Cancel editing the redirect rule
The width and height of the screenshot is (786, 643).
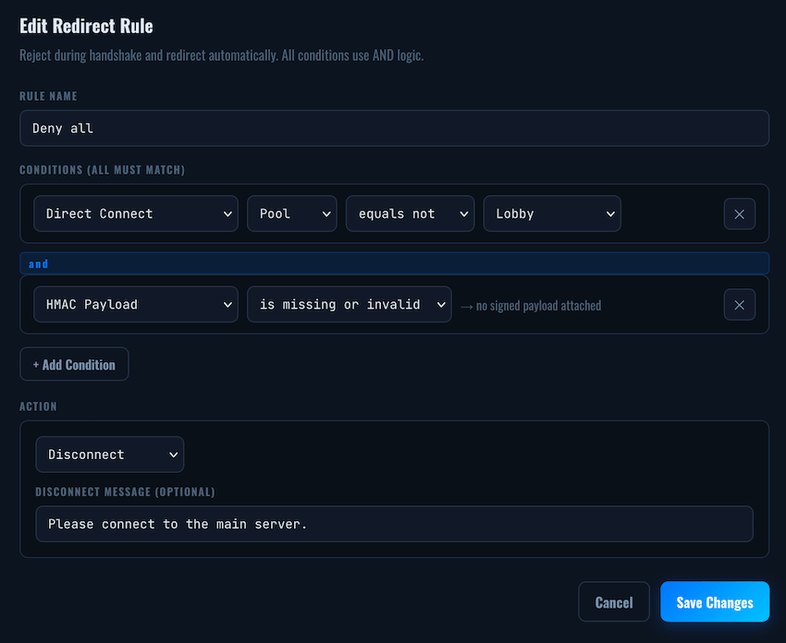(x=614, y=601)
